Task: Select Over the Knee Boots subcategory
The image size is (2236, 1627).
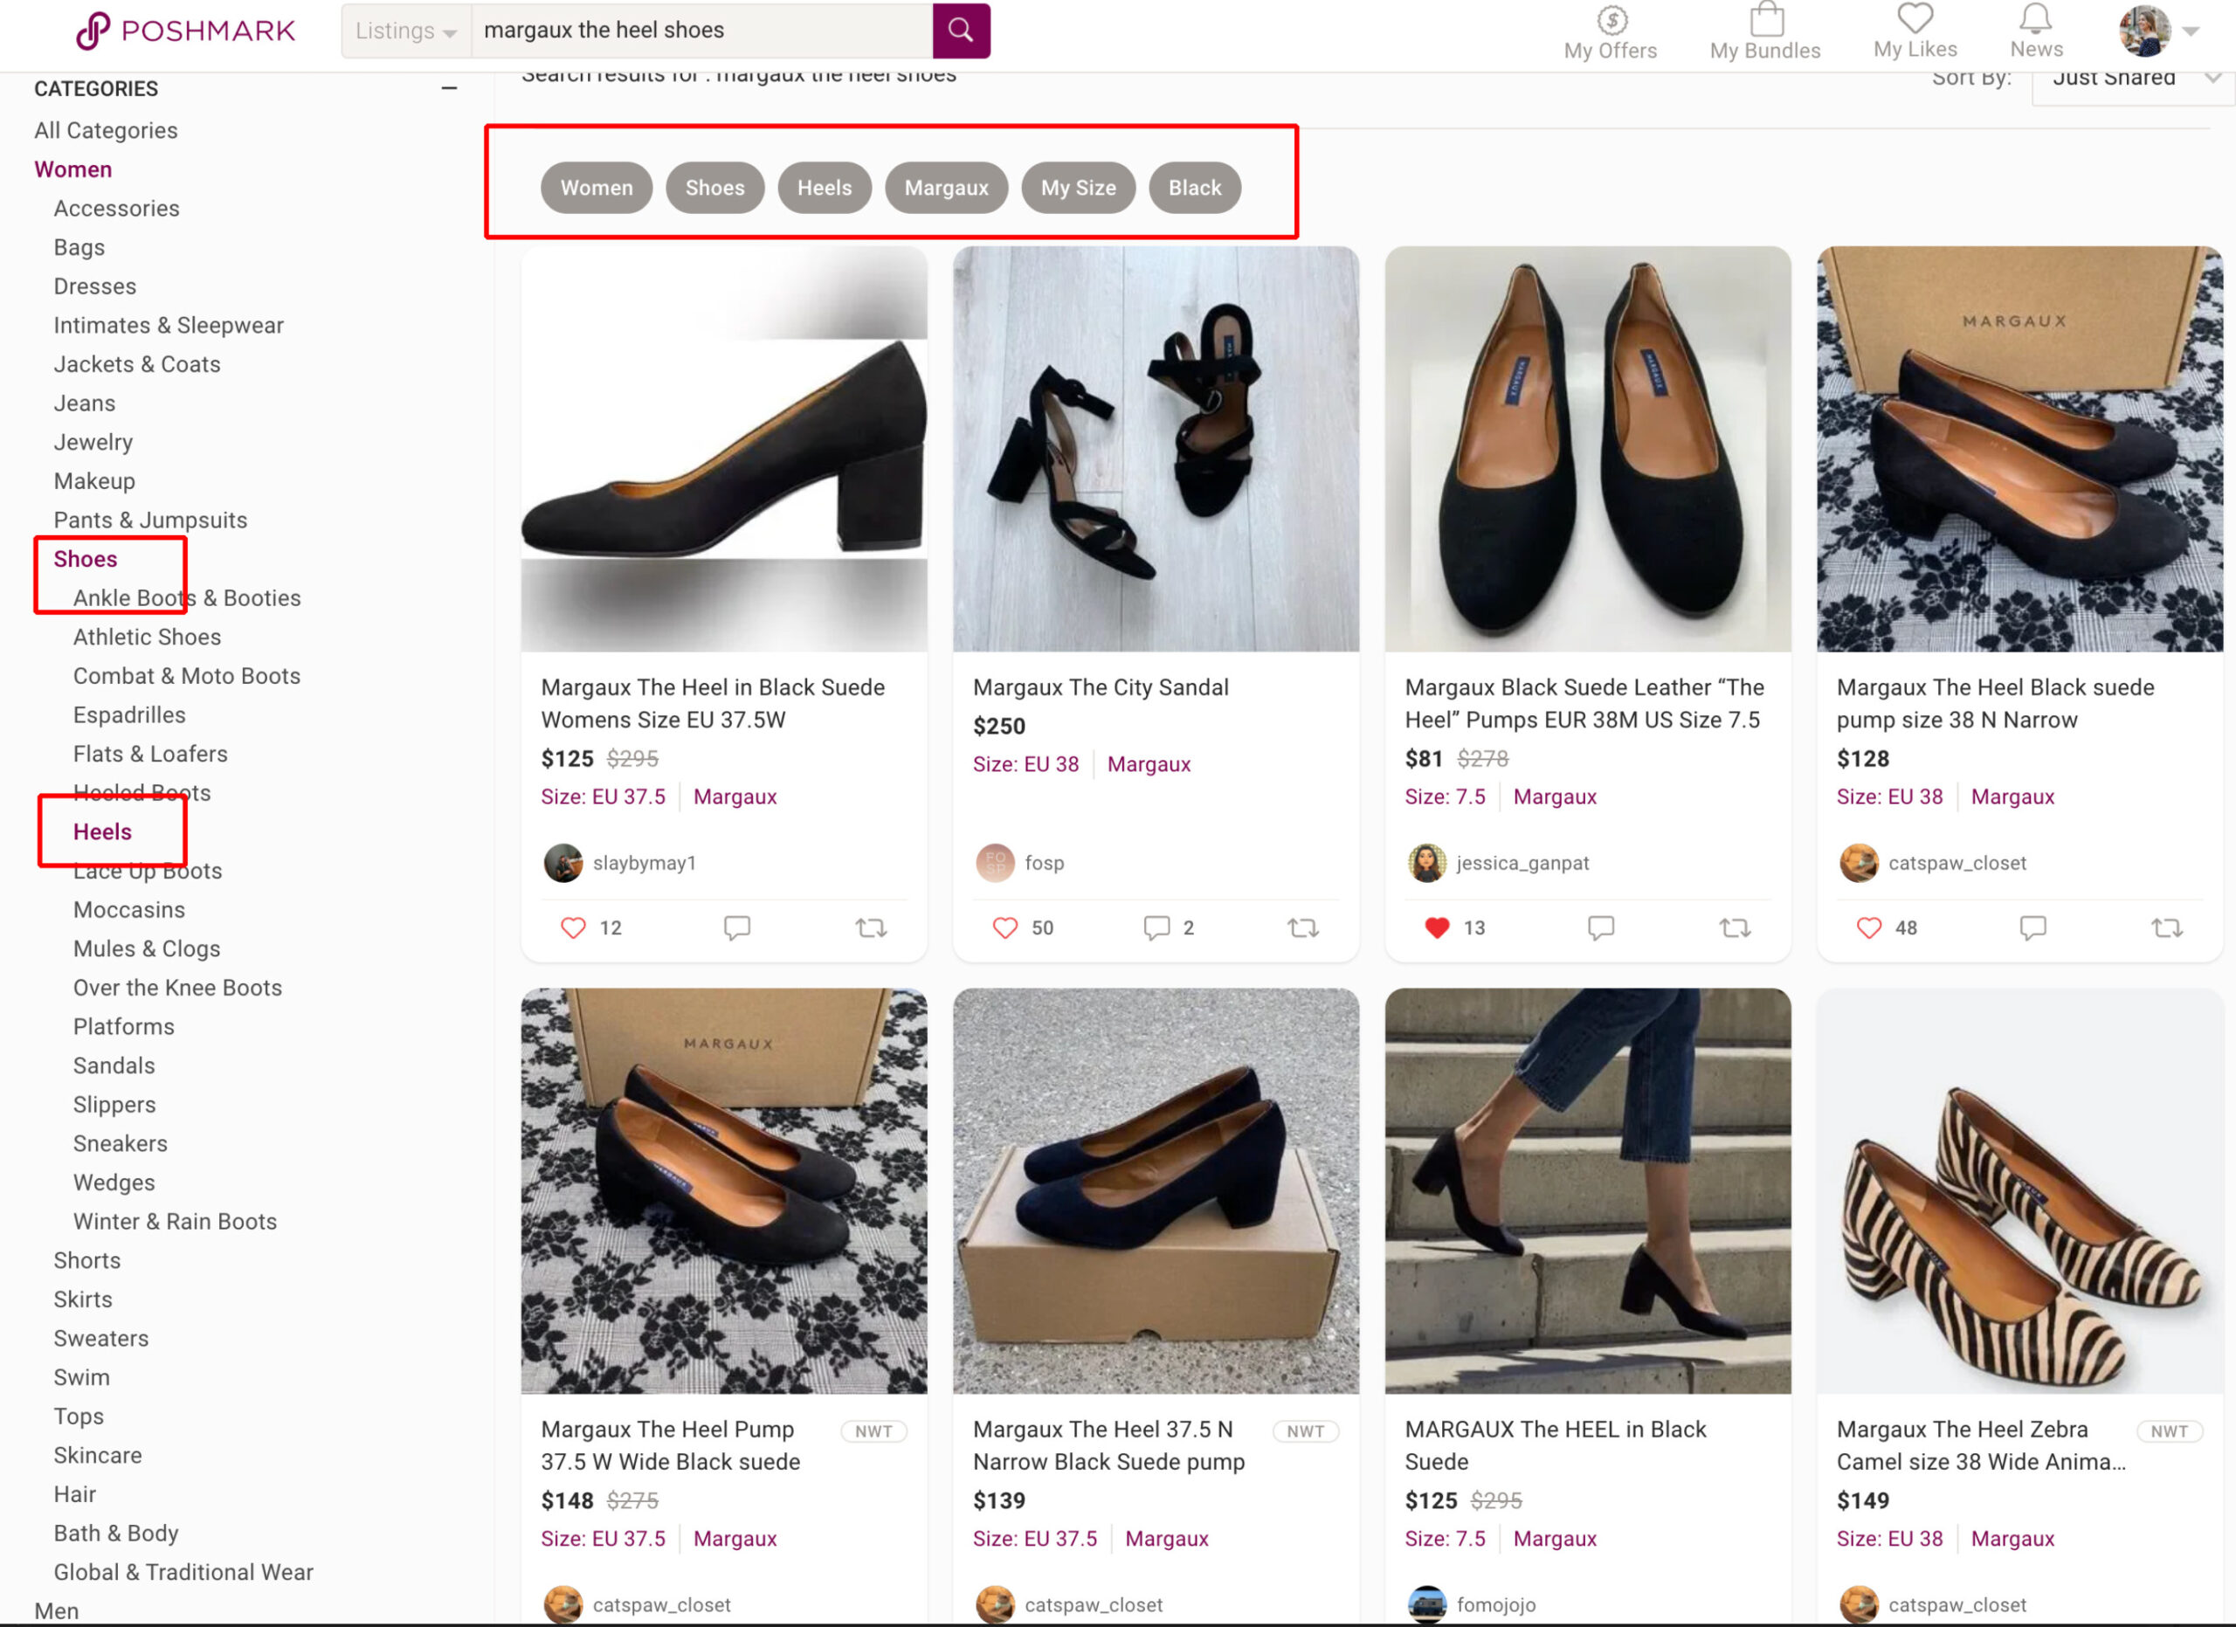Action: (x=177, y=988)
